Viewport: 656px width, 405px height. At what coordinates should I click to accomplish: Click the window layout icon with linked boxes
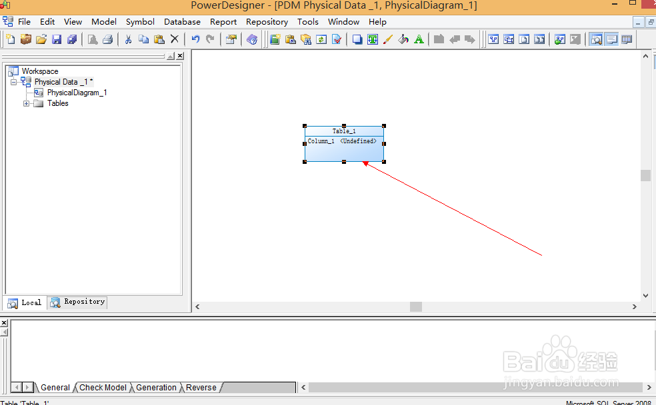[509, 39]
